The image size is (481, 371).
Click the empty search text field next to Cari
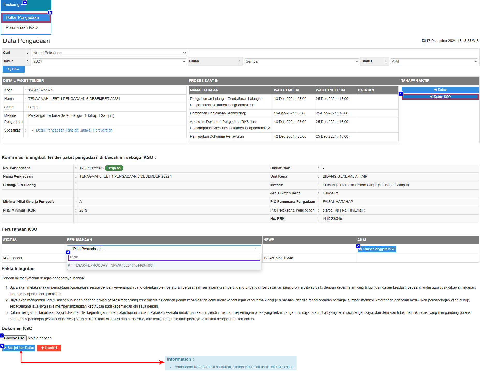click(334, 53)
